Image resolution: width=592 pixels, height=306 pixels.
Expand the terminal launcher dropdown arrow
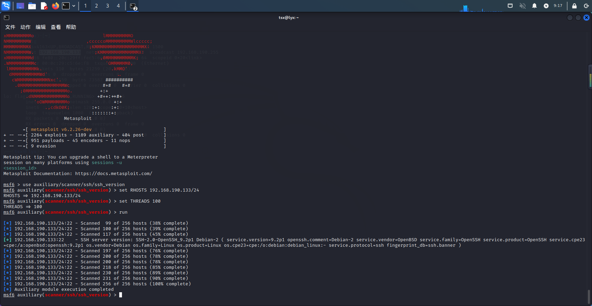coord(74,6)
